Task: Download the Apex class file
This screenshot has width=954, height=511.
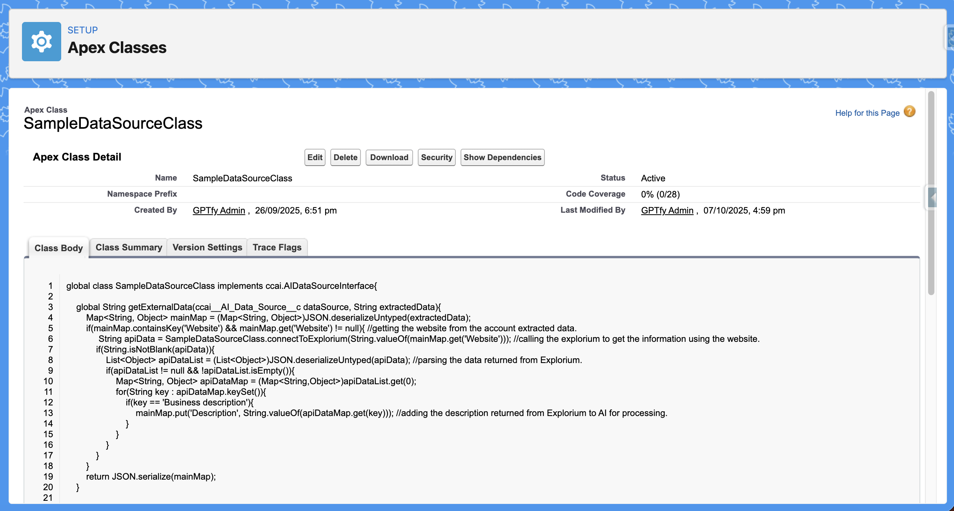Action: coord(389,157)
